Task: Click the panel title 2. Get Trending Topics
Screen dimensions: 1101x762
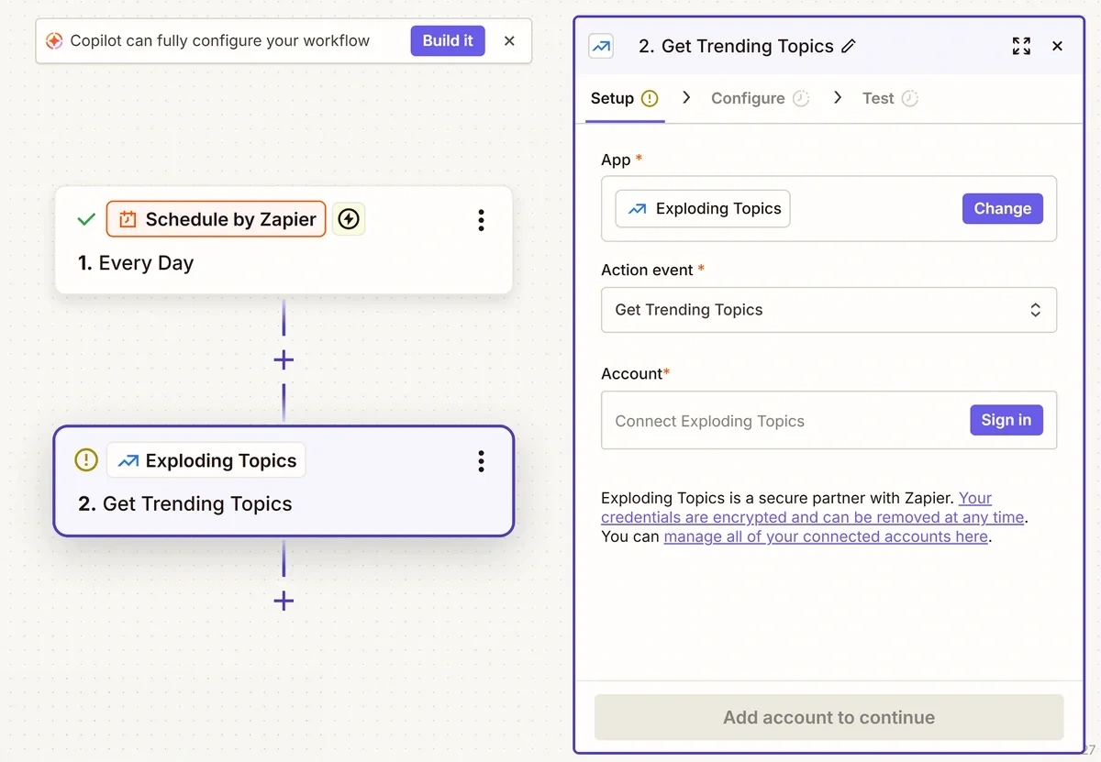Action: (x=736, y=46)
